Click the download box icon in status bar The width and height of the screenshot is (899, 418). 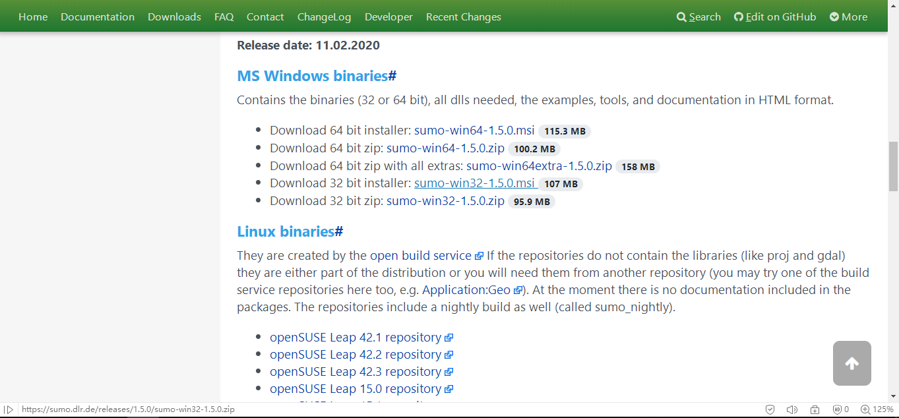tap(815, 409)
